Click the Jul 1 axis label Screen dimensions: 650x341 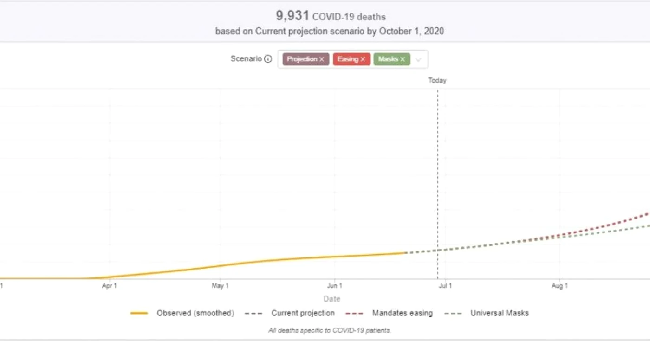[445, 286]
